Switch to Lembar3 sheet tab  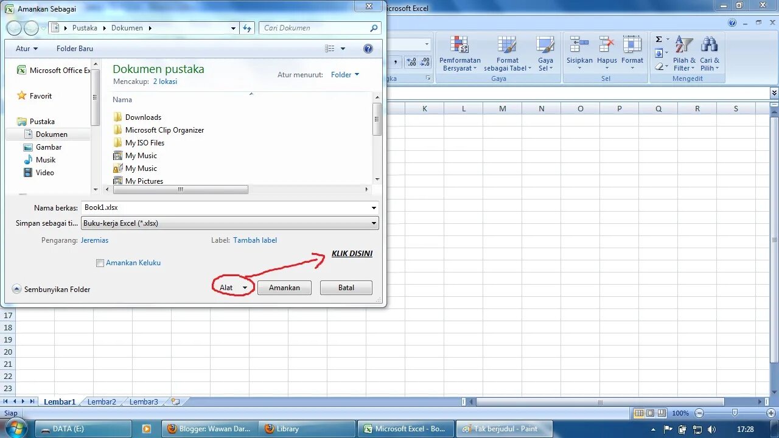[x=144, y=401]
